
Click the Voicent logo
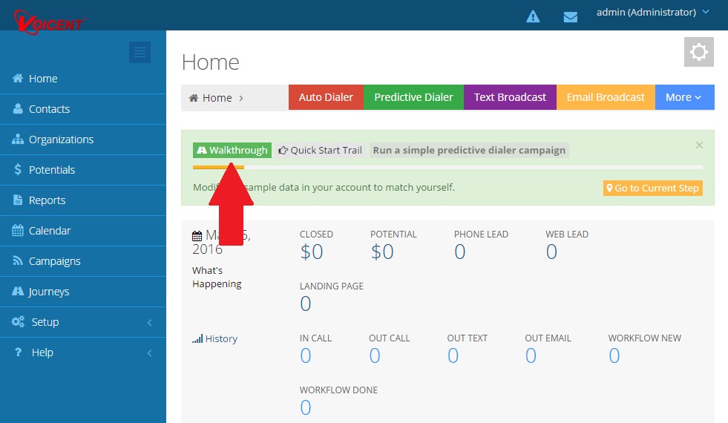pos(50,18)
